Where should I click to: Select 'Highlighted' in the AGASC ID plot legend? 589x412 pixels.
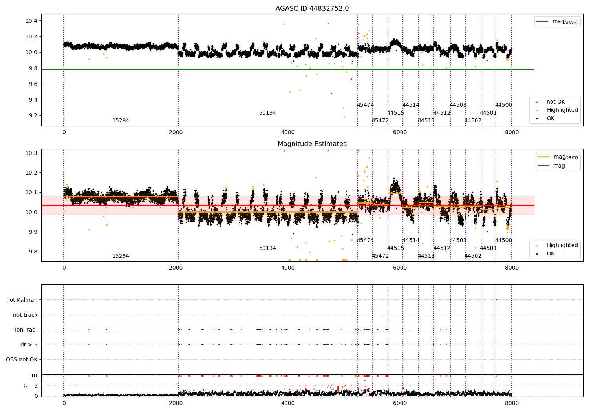[x=562, y=110]
